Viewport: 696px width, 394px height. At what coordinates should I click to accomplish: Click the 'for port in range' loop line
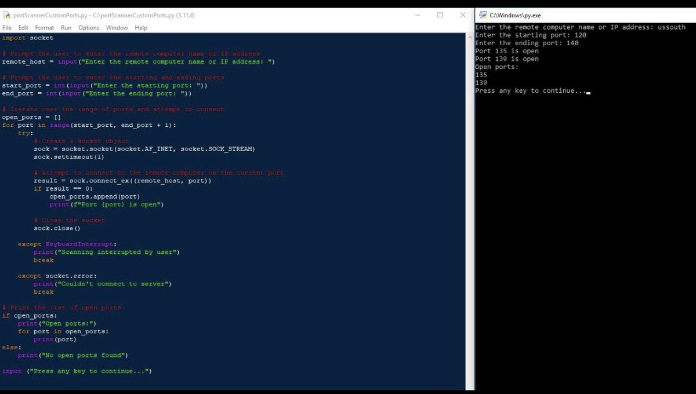pos(89,125)
